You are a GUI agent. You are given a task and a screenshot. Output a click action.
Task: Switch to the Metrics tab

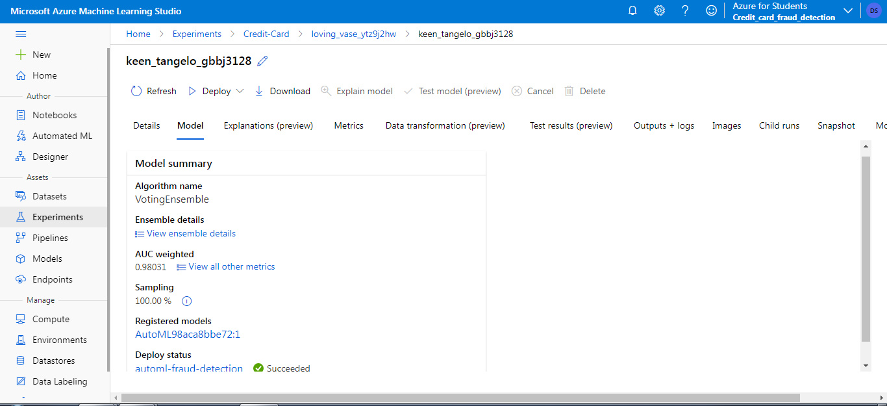[x=349, y=125]
